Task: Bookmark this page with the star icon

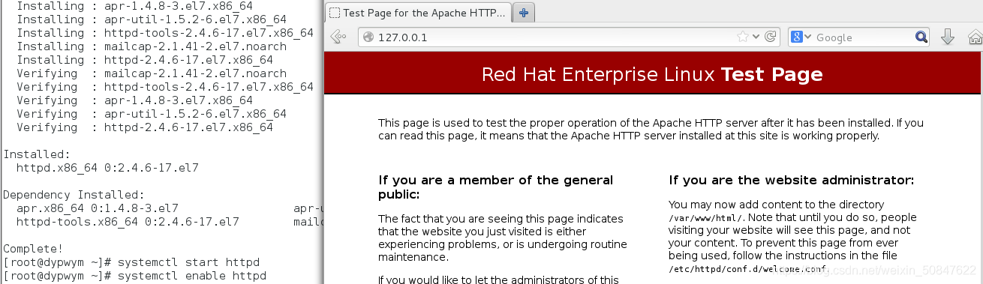Action: point(742,37)
